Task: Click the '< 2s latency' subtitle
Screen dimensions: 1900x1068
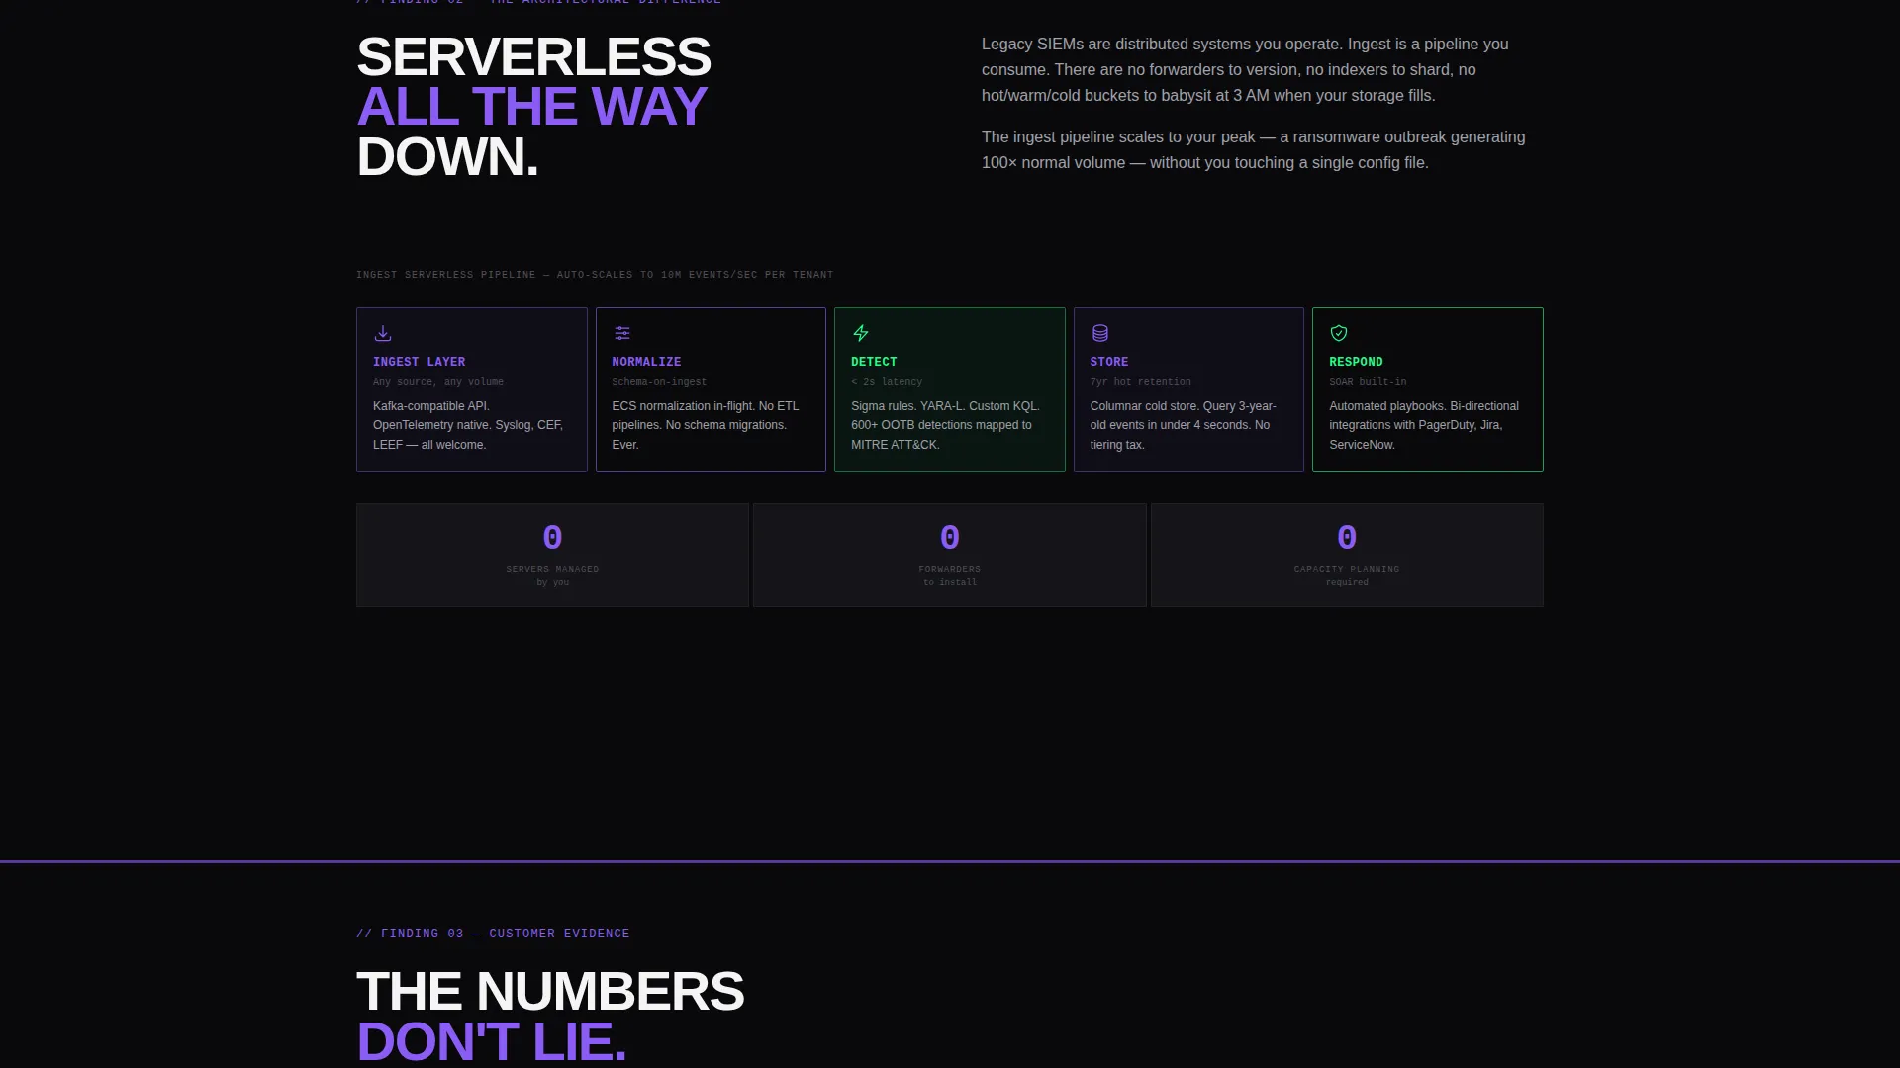Action: [887, 382]
